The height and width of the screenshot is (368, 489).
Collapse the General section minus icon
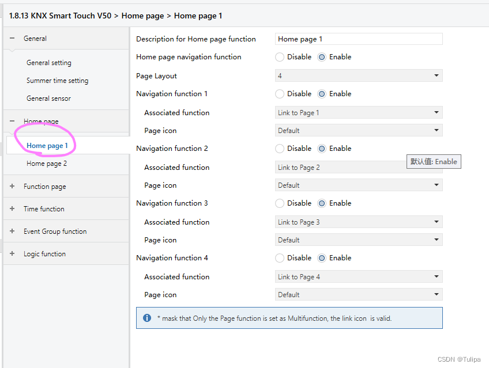(12, 38)
